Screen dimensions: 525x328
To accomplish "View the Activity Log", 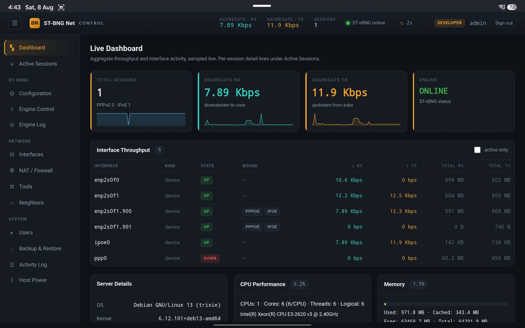I will 39,265.
